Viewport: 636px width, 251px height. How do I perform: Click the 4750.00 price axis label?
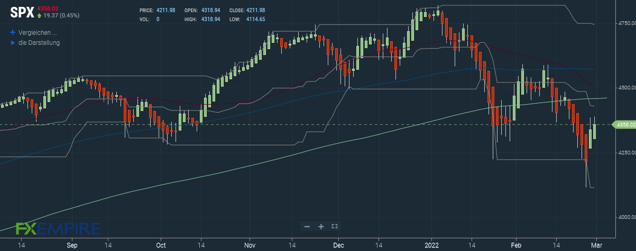pos(626,24)
